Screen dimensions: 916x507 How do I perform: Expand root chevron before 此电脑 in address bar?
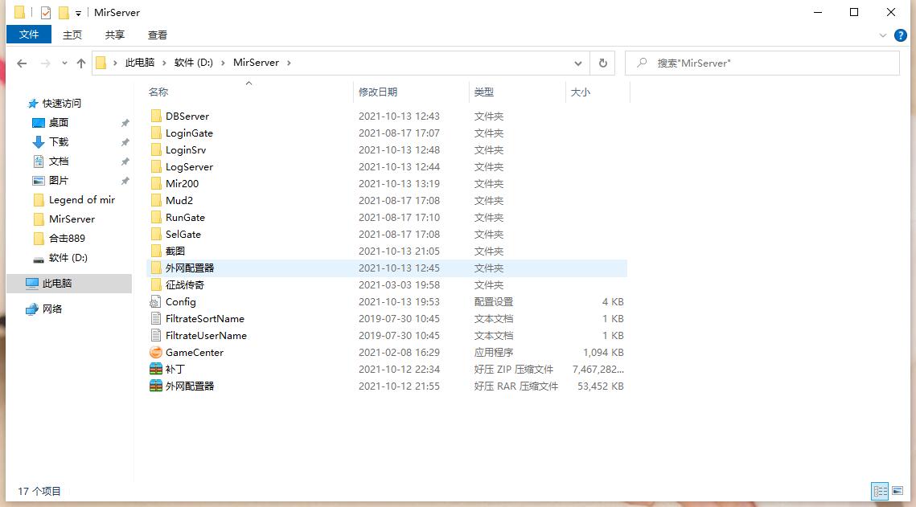(x=115, y=63)
